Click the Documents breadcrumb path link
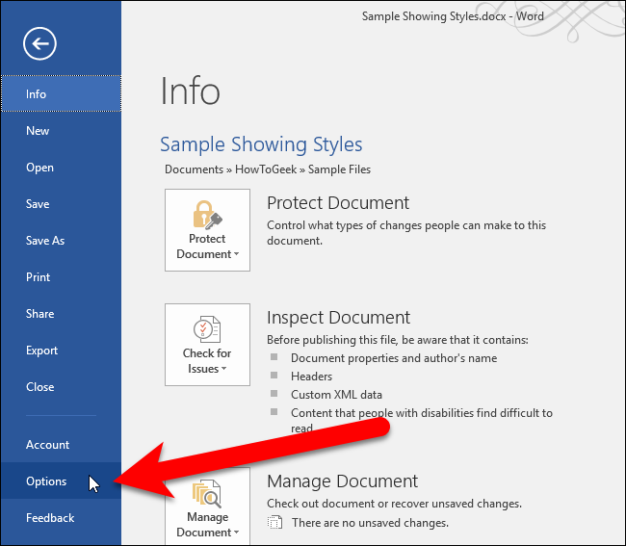The width and height of the screenshot is (626, 546). click(x=194, y=169)
